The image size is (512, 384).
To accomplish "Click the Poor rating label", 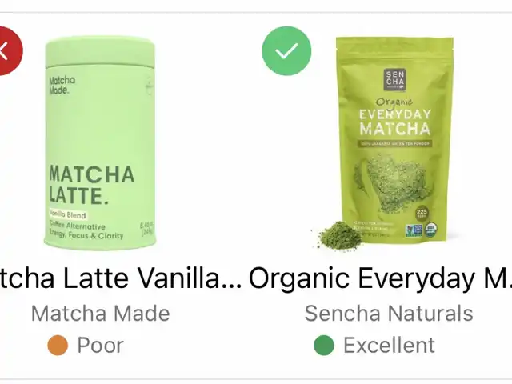I will pyautogui.click(x=101, y=345).
